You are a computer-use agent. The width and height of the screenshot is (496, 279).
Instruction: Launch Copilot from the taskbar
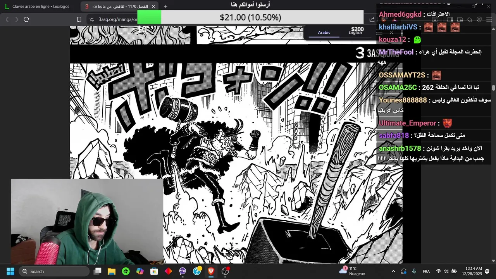pos(140,271)
